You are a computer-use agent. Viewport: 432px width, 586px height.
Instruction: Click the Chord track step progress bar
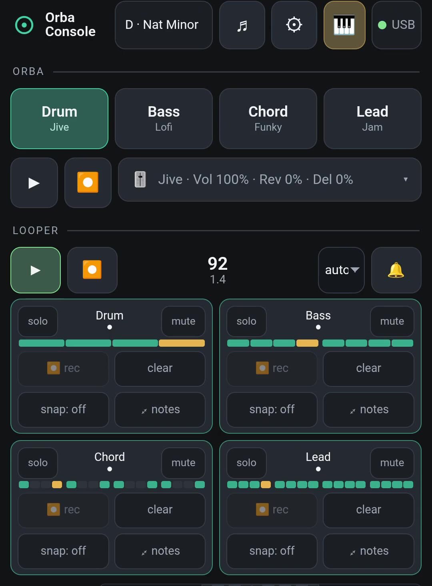click(x=112, y=485)
